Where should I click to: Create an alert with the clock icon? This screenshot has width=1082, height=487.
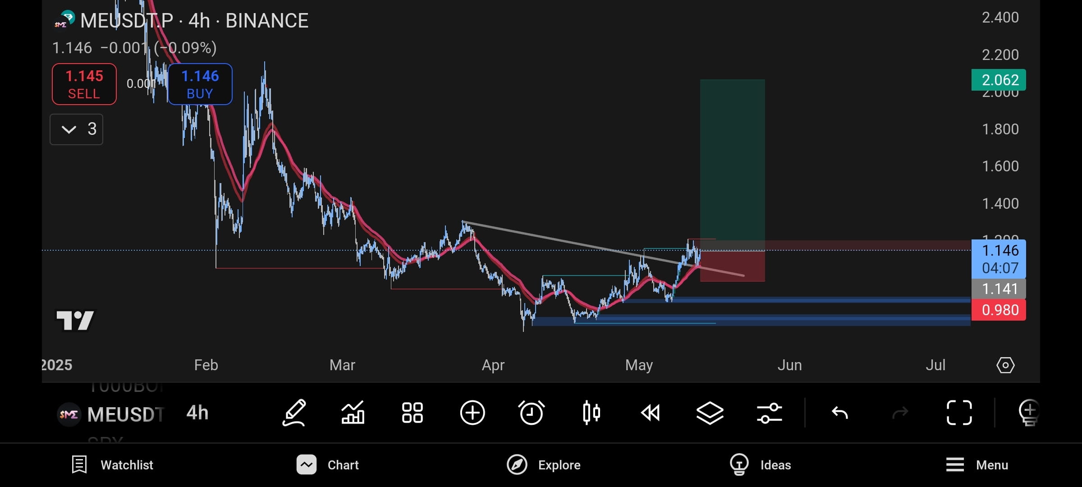point(532,413)
